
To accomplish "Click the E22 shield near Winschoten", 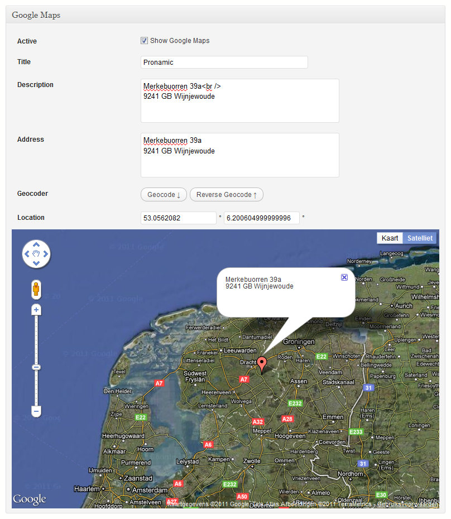I will coord(321,357).
